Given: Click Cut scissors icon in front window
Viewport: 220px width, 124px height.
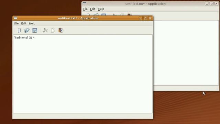Looking at the screenshot, I should pos(45,30).
